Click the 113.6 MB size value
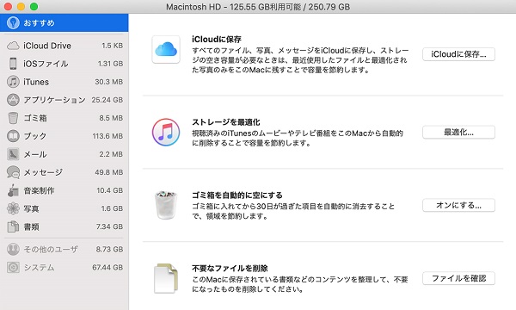The height and width of the screenshot is (310, 516). coord(107,136)
